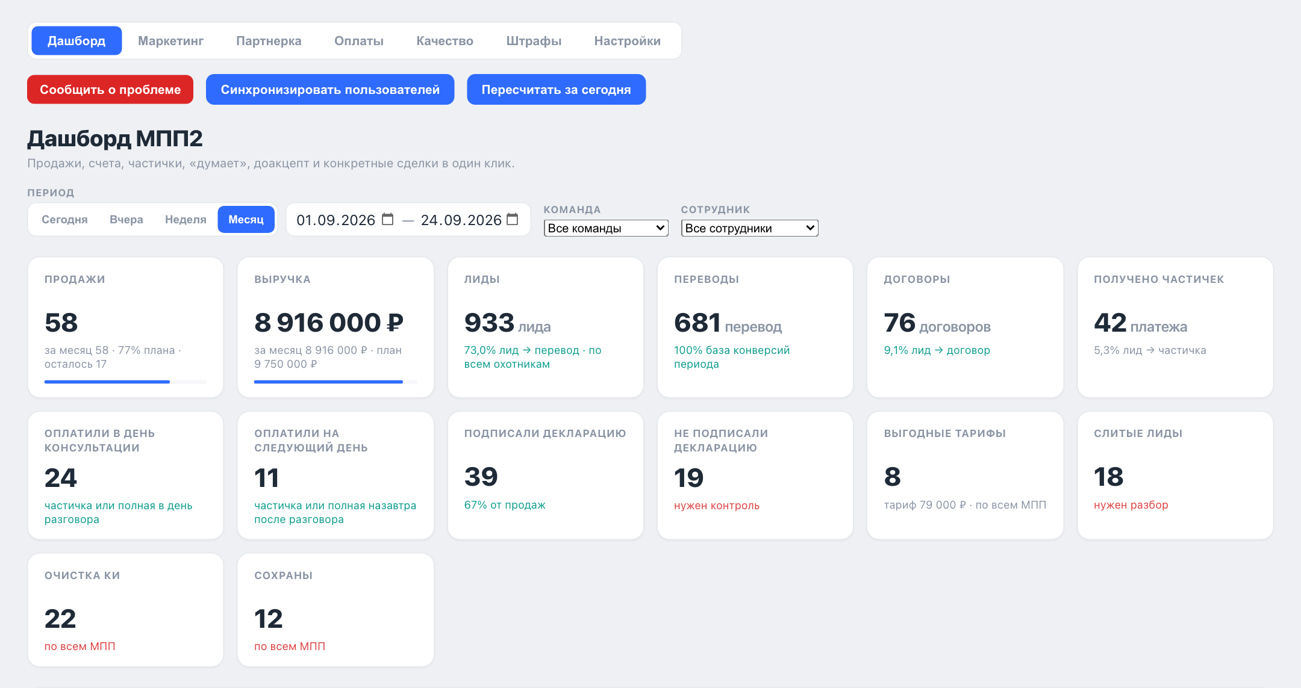Select the Вчера period option

(x=126, y=220)
